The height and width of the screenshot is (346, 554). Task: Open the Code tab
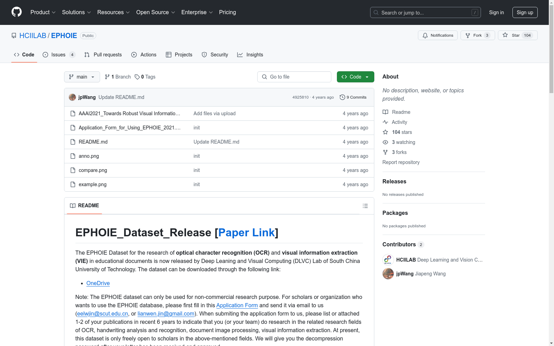[24, 55]
